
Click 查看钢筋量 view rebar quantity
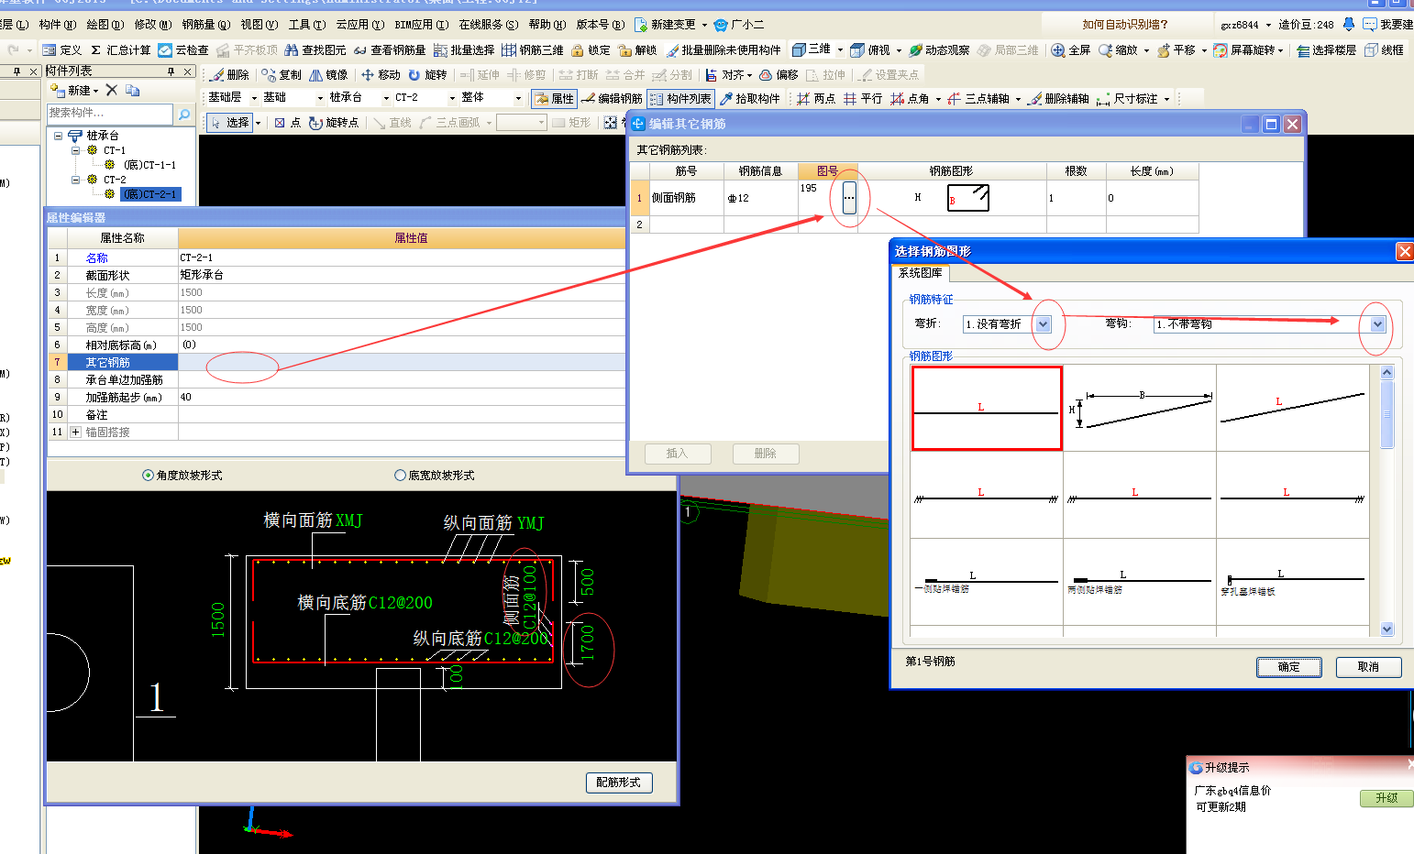[389, 50]
